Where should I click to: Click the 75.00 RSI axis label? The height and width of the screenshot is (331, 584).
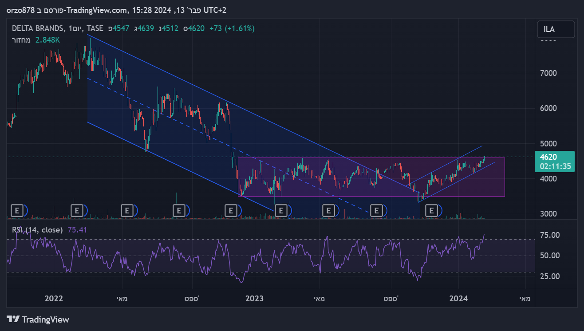pos(549,235)
